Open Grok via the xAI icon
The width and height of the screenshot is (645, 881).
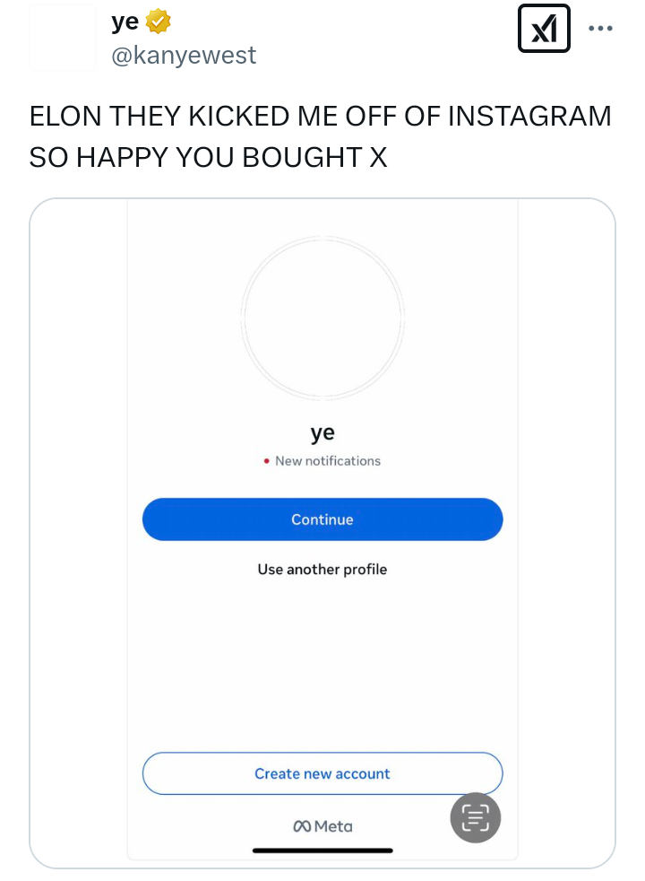coord(544,30)
